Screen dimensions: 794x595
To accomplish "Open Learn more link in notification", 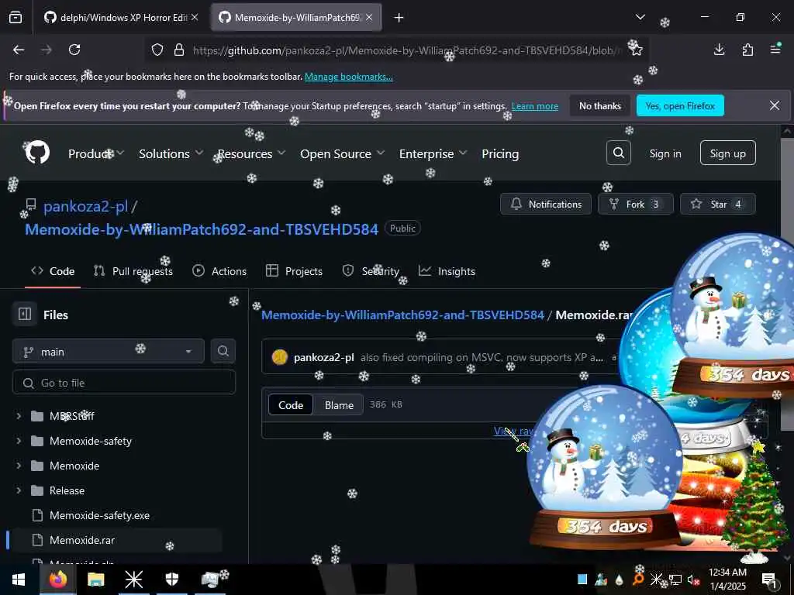I will 535,106.
